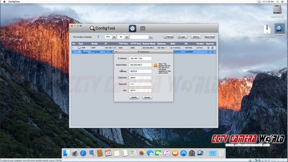Screen dimensions: 288x162
Task: Launch Safari from the Dock
Action: [83, 153]
